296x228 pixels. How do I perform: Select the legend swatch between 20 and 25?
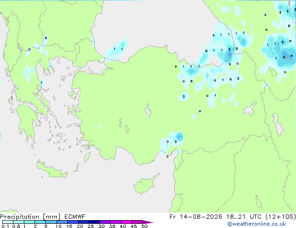(x=84, y=222)
